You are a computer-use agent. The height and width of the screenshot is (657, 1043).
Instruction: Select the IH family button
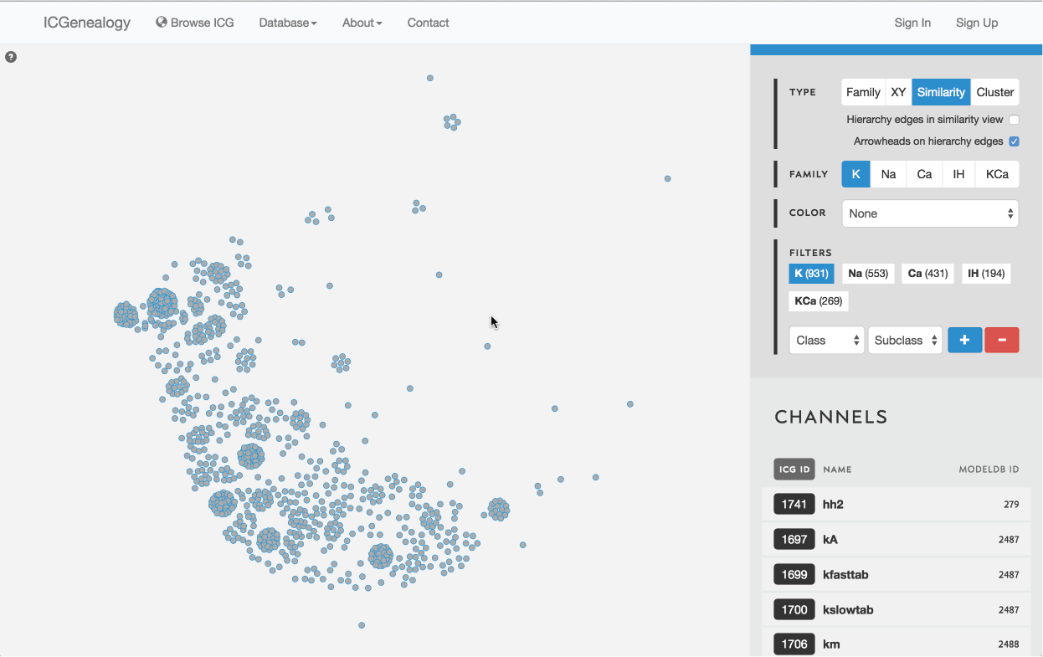click(x=958, y=174)
